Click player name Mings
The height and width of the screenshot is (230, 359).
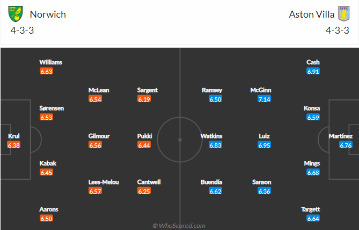click(x=312, y=164)
